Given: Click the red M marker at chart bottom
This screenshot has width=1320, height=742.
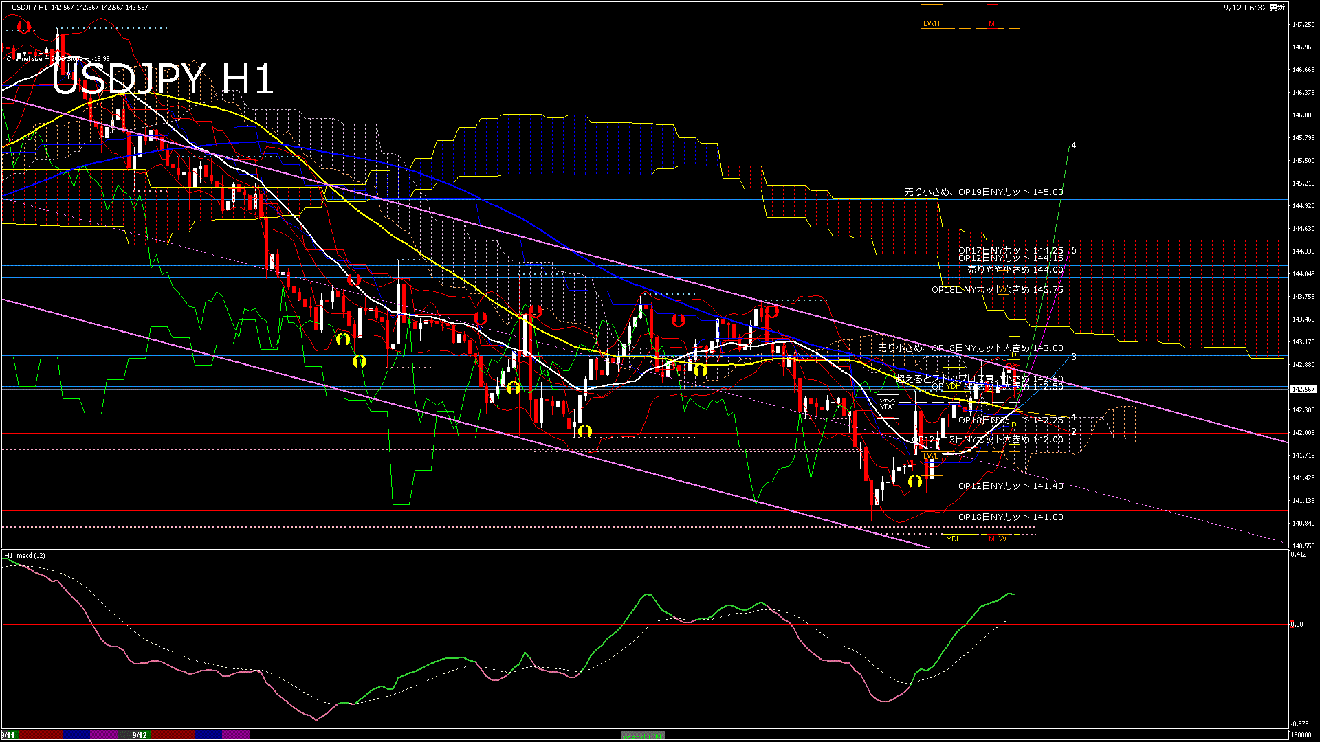Looking at the screenshot, I should [x=991, y=539].
